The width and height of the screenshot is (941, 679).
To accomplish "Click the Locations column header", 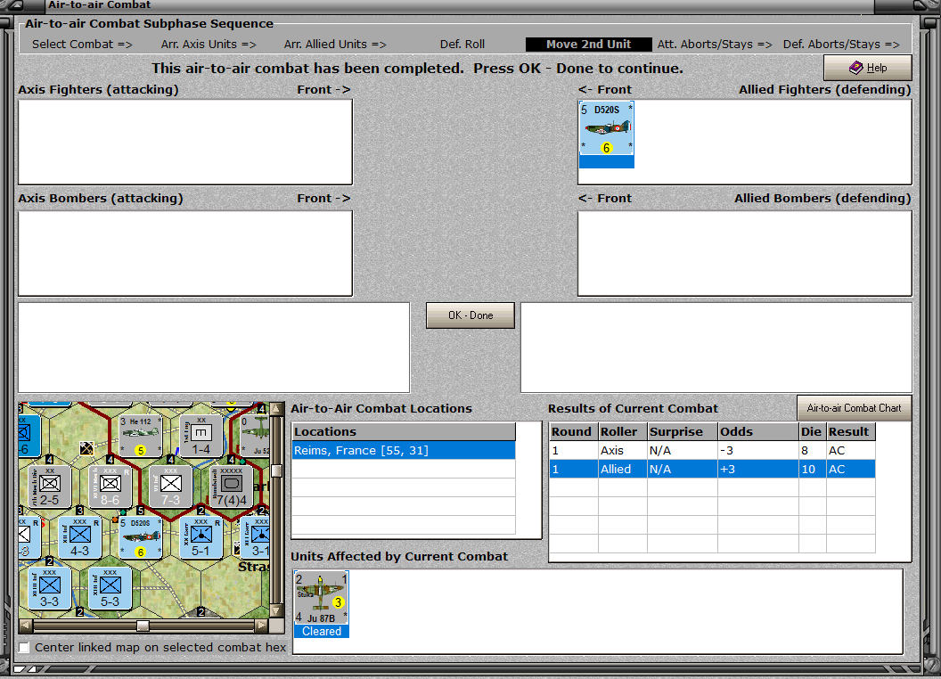I will tap(404, 431).
